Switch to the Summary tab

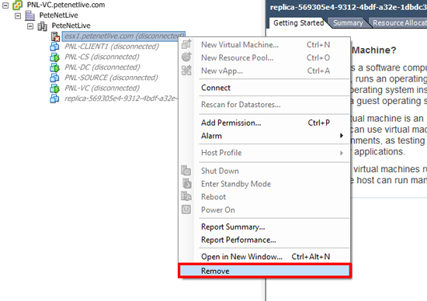point(348,22)
